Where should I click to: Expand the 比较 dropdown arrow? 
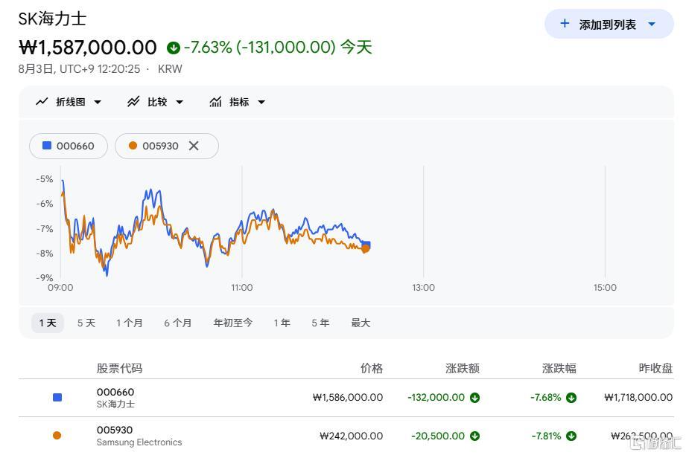180,102
